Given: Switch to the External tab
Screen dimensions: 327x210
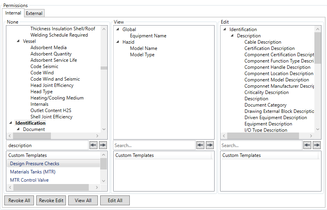Looking at the screenshot, I should [34, 13].
